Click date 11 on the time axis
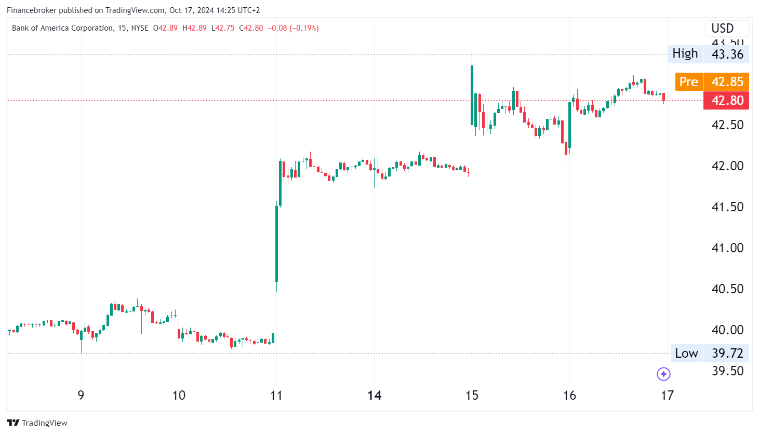This screenshot has height=434, width=759. click(x=276, y=396)
